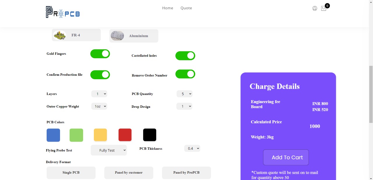
Task: Toggle the Gold Fingers switch
Action: click(x=100, y=54)
